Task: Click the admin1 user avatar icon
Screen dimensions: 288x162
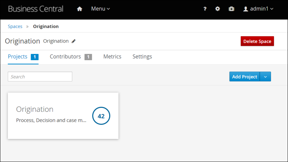Action: tap(246, 9)
